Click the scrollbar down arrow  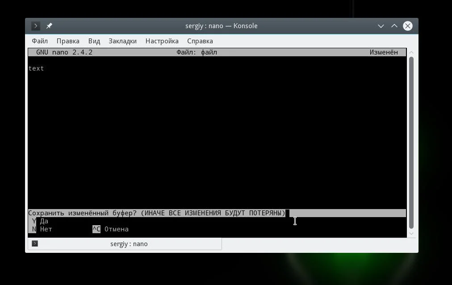pyautogui.click(x=411, y=234)
